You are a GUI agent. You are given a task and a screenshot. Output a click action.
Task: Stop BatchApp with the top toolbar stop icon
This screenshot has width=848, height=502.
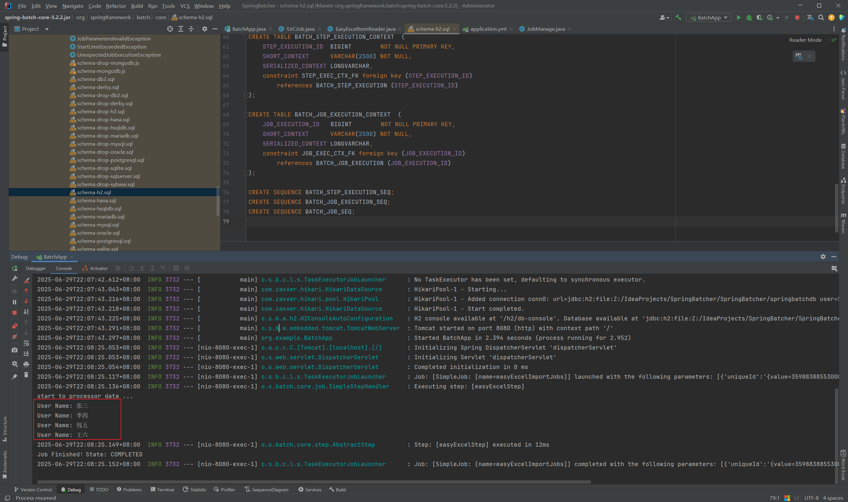797,17
